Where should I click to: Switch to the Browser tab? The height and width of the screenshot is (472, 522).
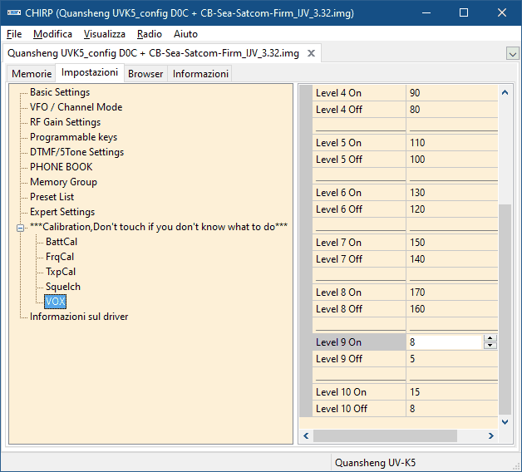145,74
